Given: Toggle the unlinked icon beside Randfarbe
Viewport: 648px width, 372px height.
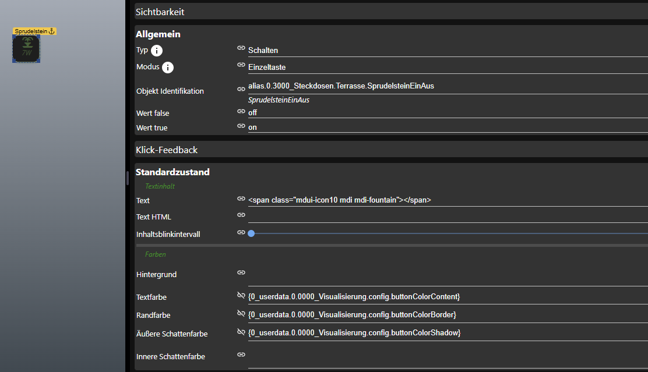Looking at the screenshot, I should (x=241, y=314).
